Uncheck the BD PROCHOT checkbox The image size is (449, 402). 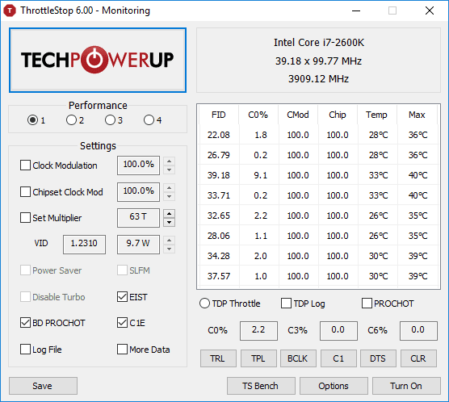pyautogui.click(x=25, y=323)
